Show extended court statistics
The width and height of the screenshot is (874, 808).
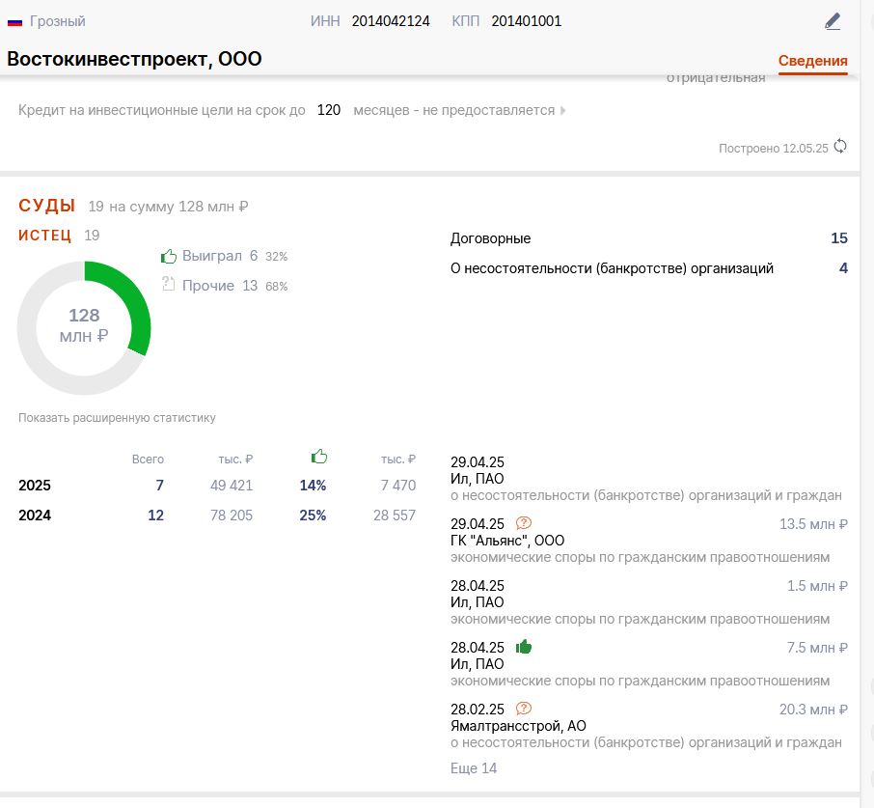pyautogui.click(x=117, y=418)
